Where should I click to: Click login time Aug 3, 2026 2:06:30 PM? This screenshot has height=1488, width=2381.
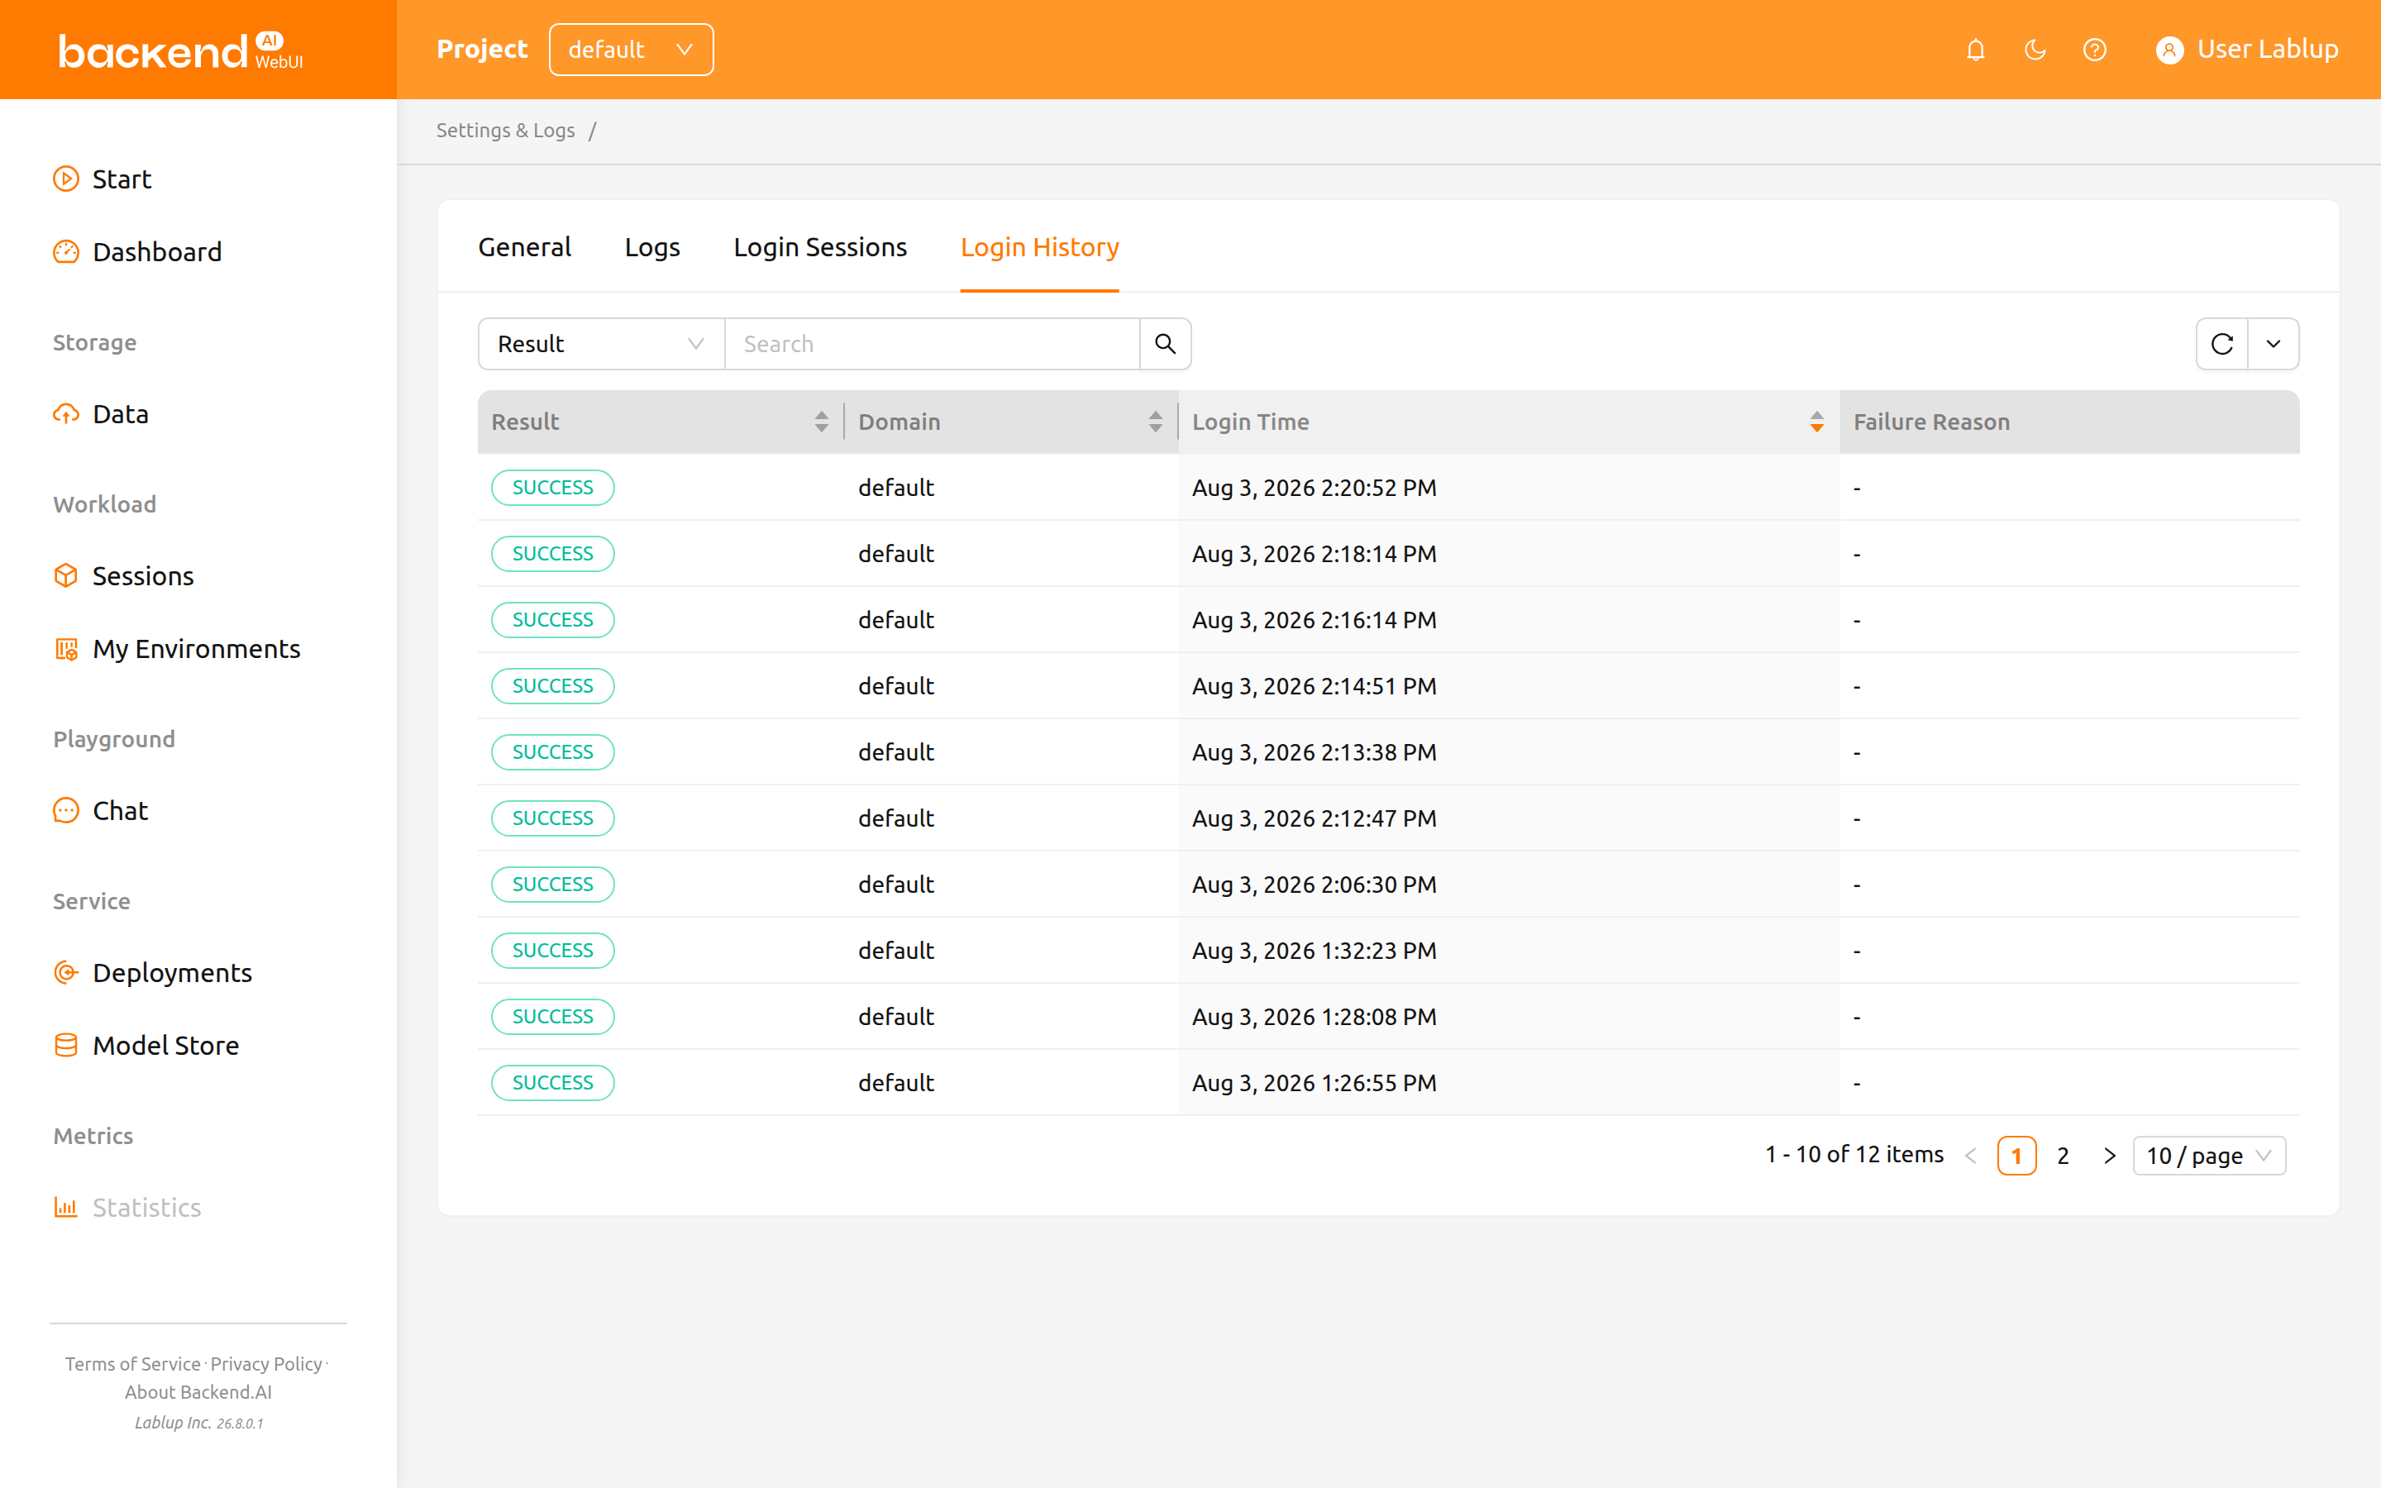(x=1315, y=885)
